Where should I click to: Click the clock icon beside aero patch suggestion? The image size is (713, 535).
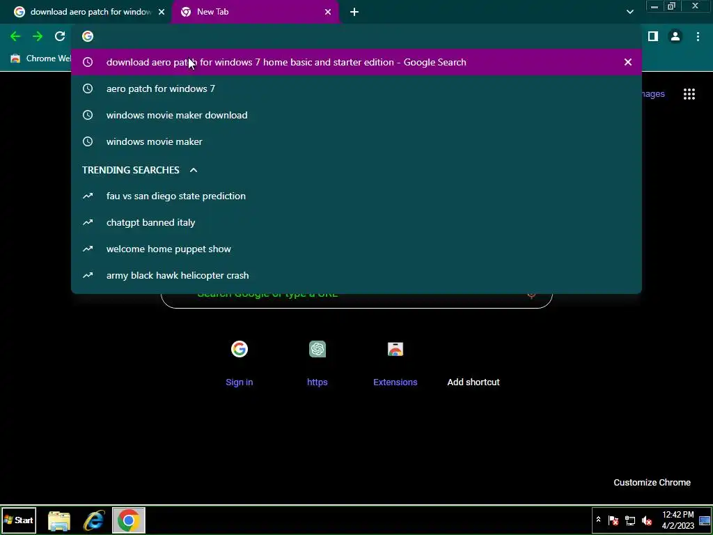click(88, 88)
